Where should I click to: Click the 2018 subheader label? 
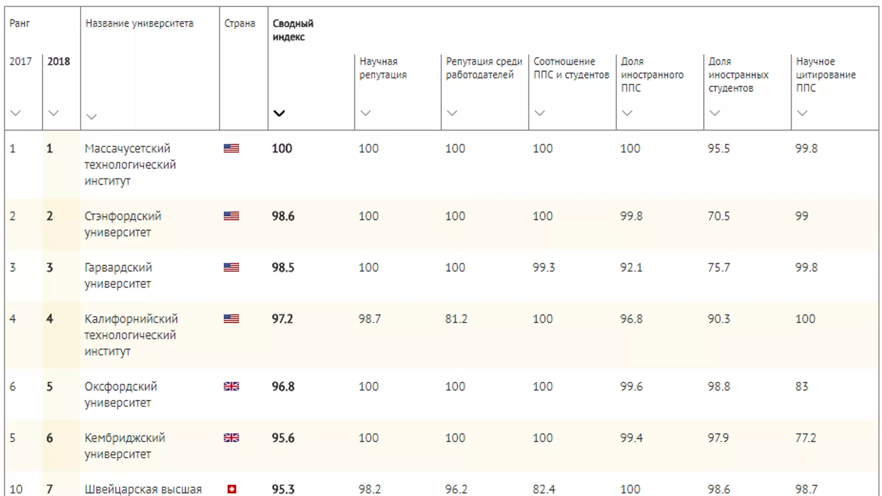[x=59, y=62]
